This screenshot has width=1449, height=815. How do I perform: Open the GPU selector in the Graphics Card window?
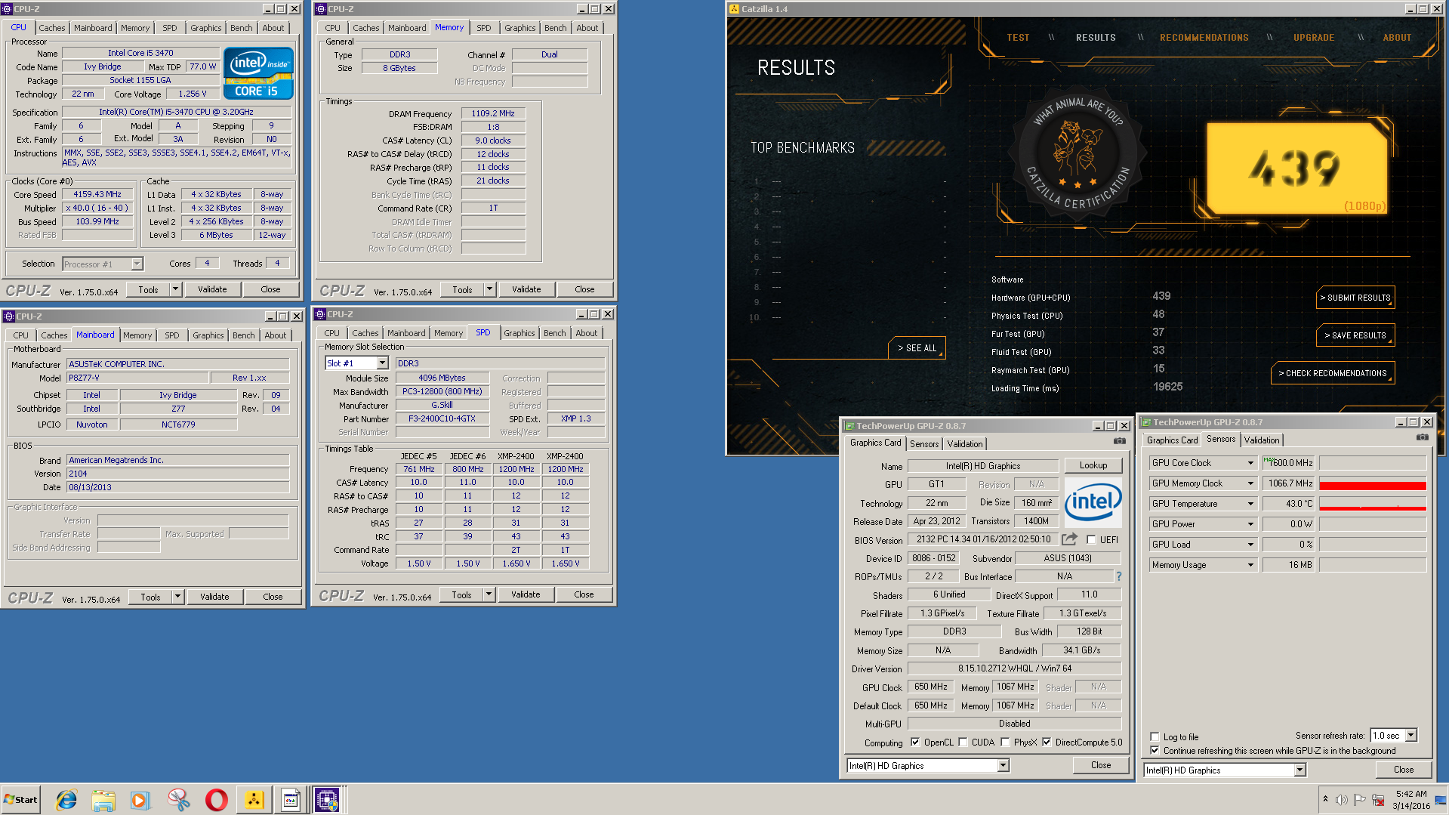coord(1003,766)
